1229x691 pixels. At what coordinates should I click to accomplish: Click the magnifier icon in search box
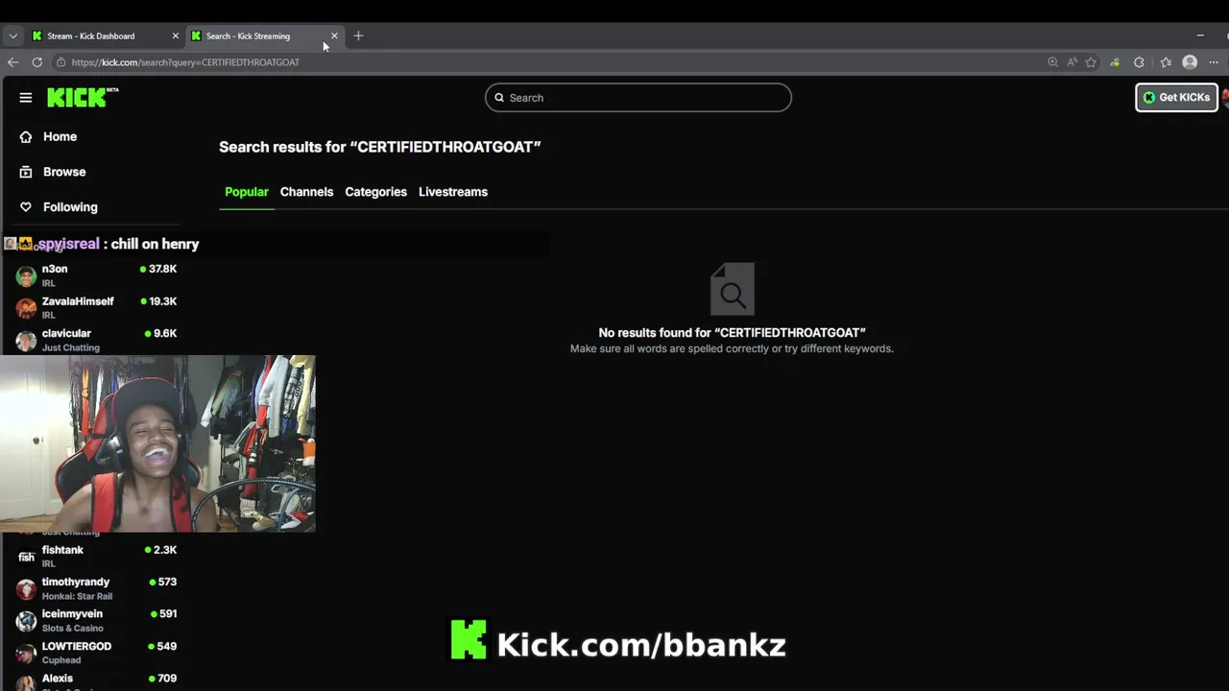coord(499,98)
